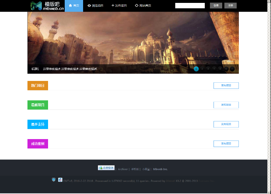This screenshot has height=194, width=271.
Task: Open the 手机版 mobile version link
Action: pyautogui.click(x=135, y=169)
